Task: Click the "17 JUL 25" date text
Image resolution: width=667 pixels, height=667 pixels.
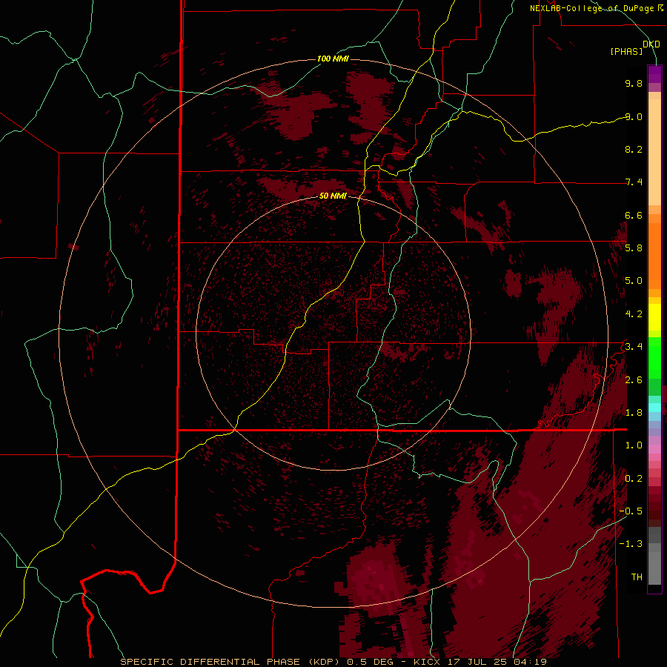Action: [479, 662]
